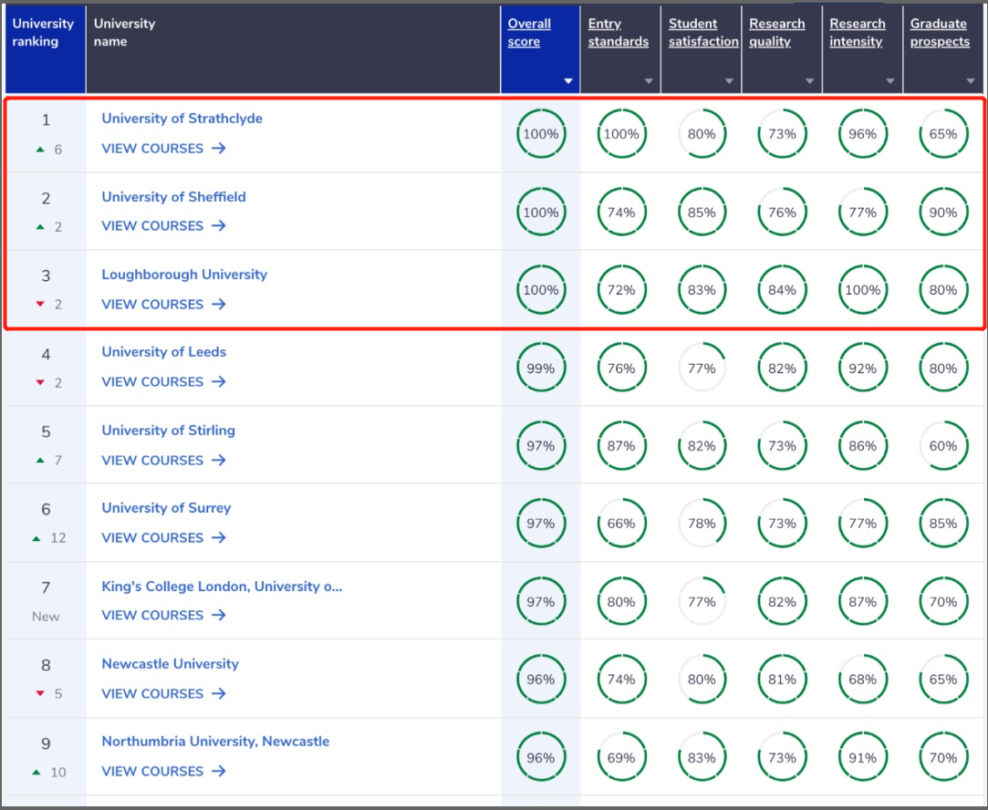
Task: Click Northumbria's 91% Research intensity score
Action: [x=863, y=757]
